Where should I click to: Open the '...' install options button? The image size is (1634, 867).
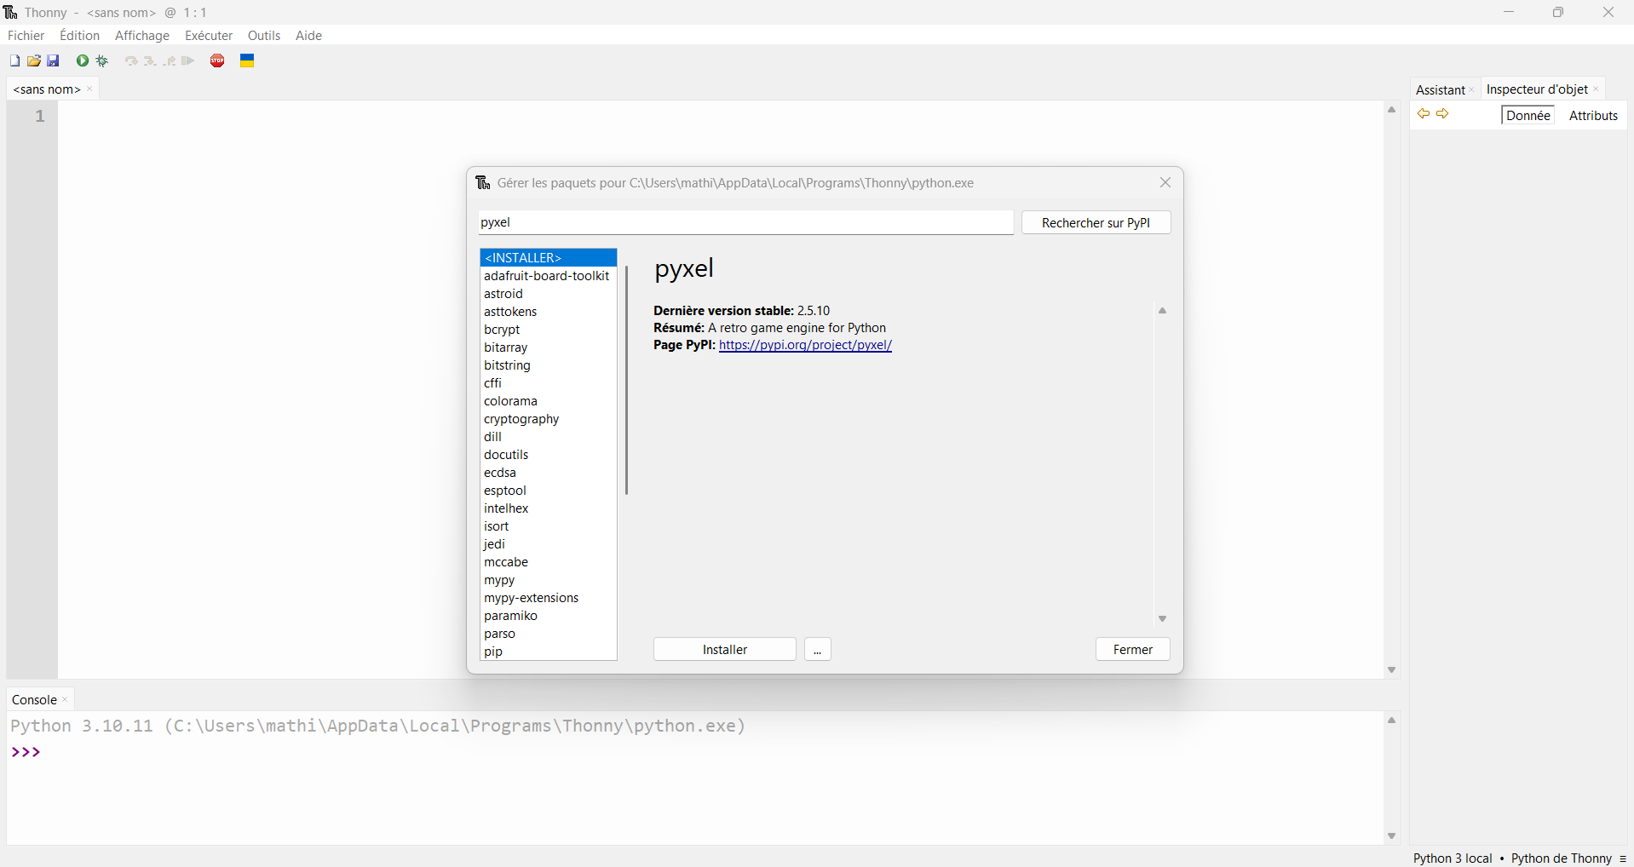click(817, 650)
